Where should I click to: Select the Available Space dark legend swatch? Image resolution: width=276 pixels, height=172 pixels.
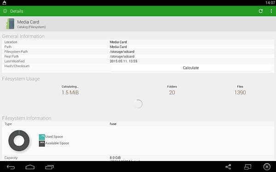point(42,143)
